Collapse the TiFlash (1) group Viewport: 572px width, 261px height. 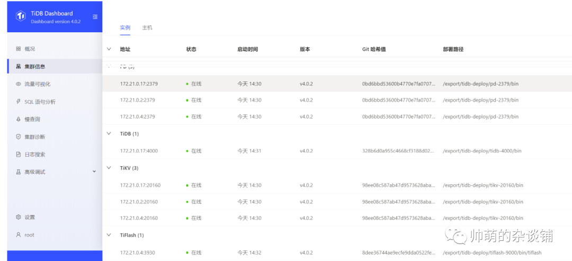tap(109, 235)
